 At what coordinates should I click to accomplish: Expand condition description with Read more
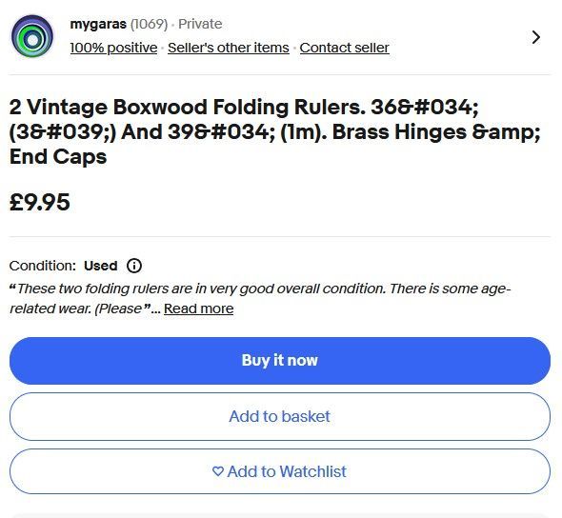198,309
